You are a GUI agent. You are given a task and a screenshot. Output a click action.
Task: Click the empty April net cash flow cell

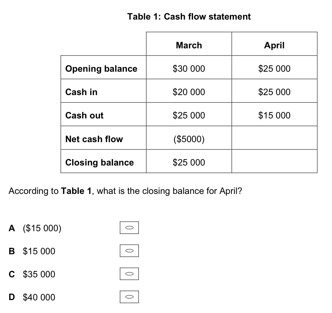274,138
